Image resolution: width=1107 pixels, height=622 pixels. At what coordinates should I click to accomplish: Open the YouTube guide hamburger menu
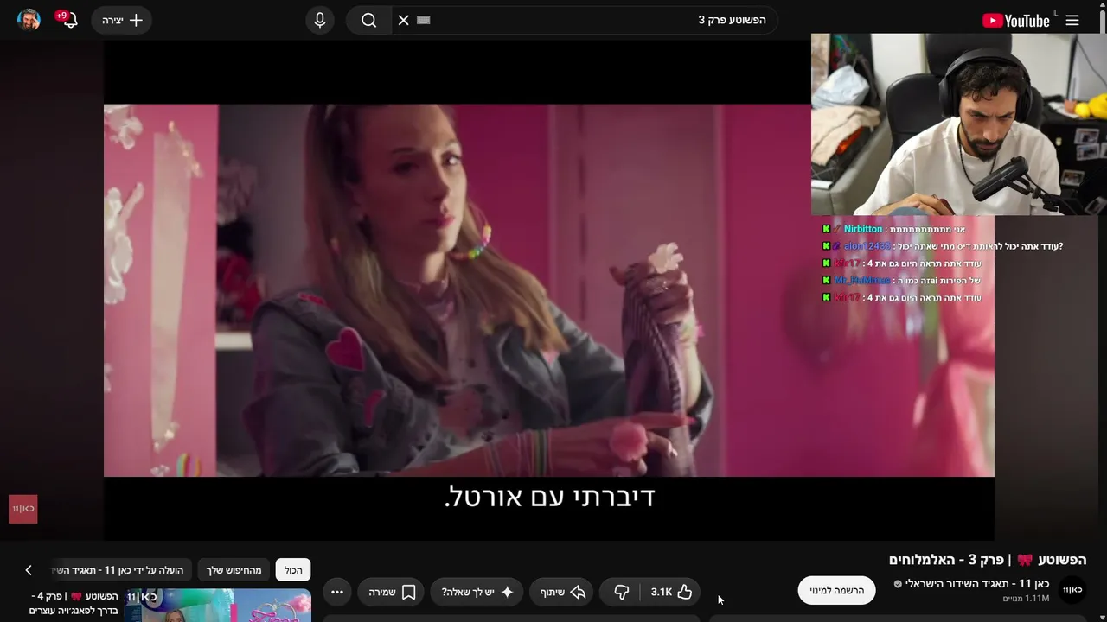(1072, 20)
